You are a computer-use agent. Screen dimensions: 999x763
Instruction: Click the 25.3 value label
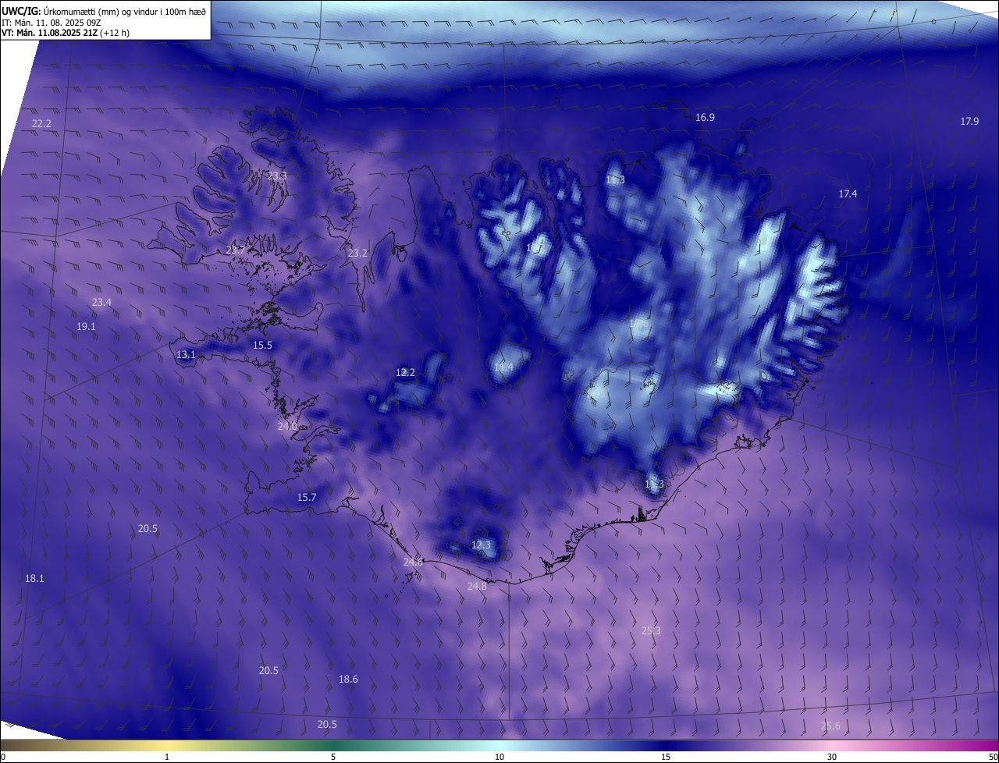point(651,631)
